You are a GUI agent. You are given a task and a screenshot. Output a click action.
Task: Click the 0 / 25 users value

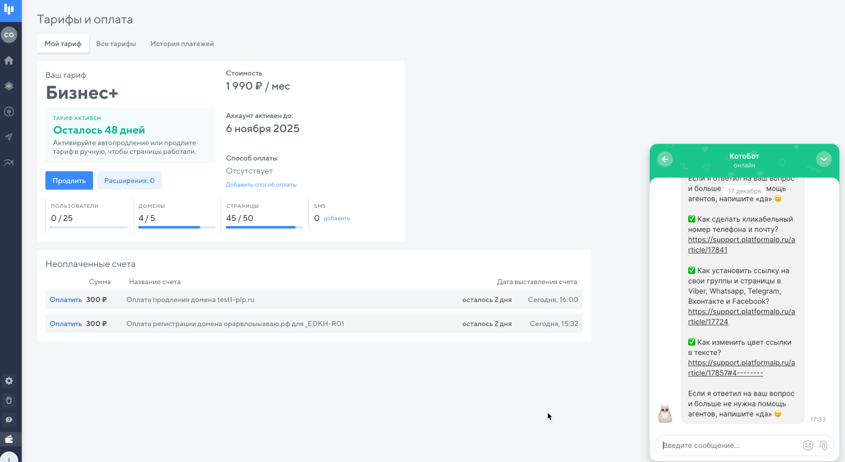pos(62,218)
